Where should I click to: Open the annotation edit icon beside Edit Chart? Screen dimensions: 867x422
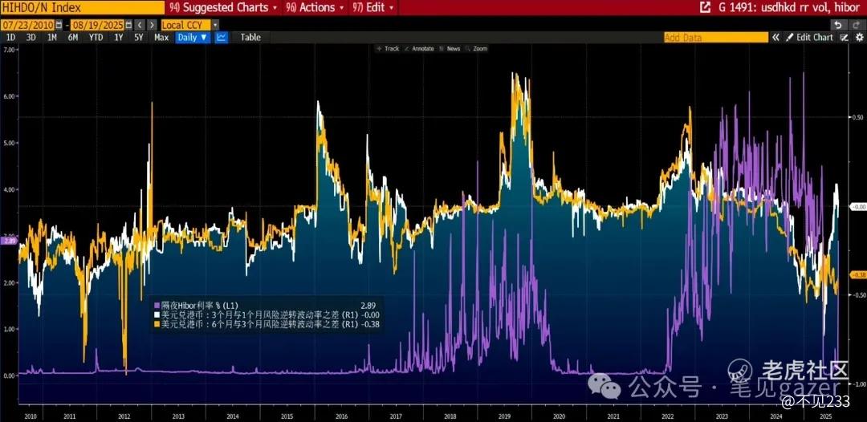pos(844,37)
